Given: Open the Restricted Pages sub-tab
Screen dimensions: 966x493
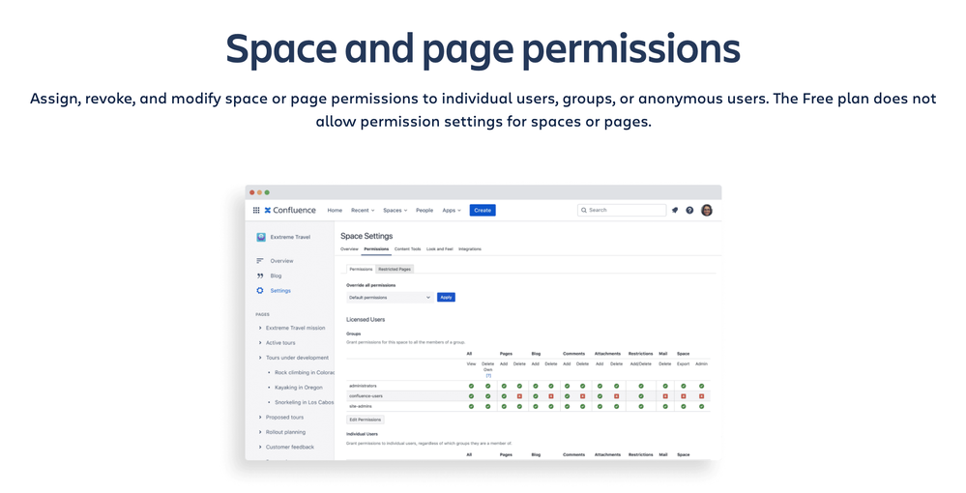Looking at the screenshot, I should [395, 270].
